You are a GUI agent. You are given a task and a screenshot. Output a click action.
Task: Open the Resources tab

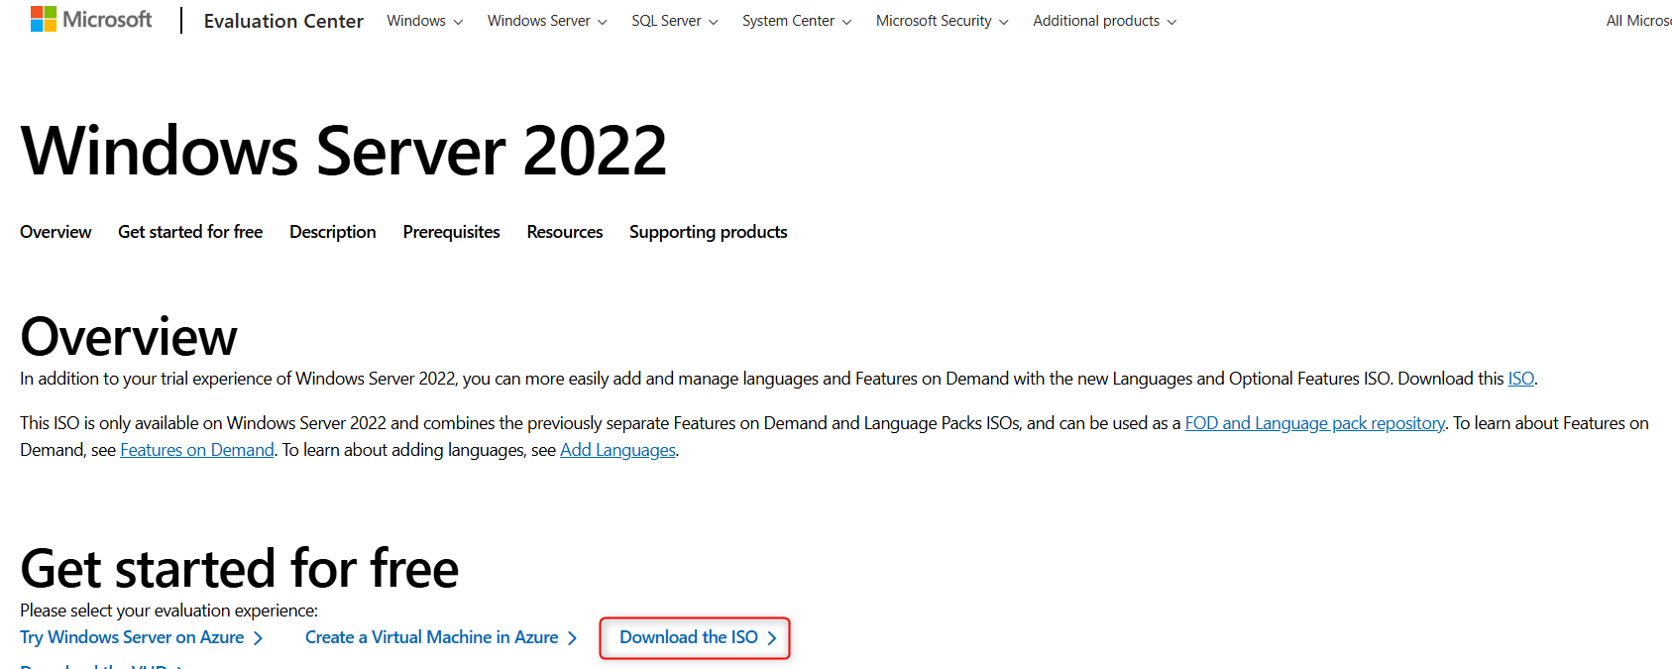pyautogui.click(x=565, y=232)
